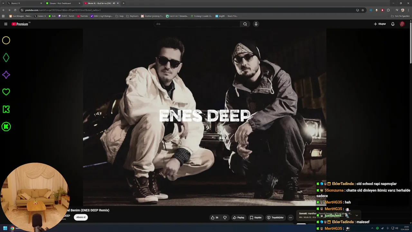Bookmark this page with star icon
This screenshot has width=412, height=232.
pos(363,10)
